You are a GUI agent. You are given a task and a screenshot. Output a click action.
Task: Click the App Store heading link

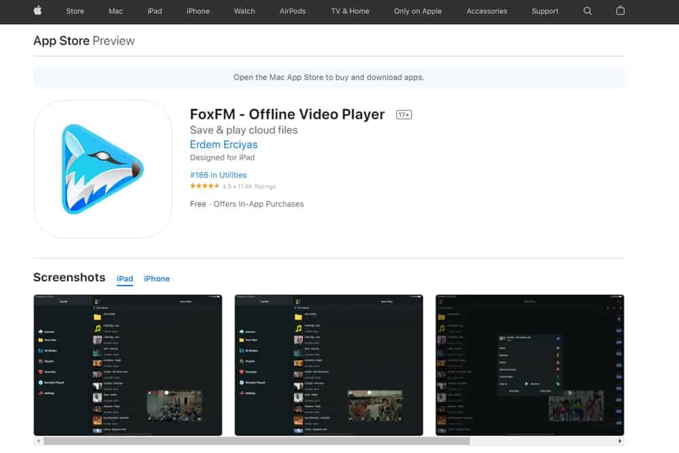[x=61, y=41]
